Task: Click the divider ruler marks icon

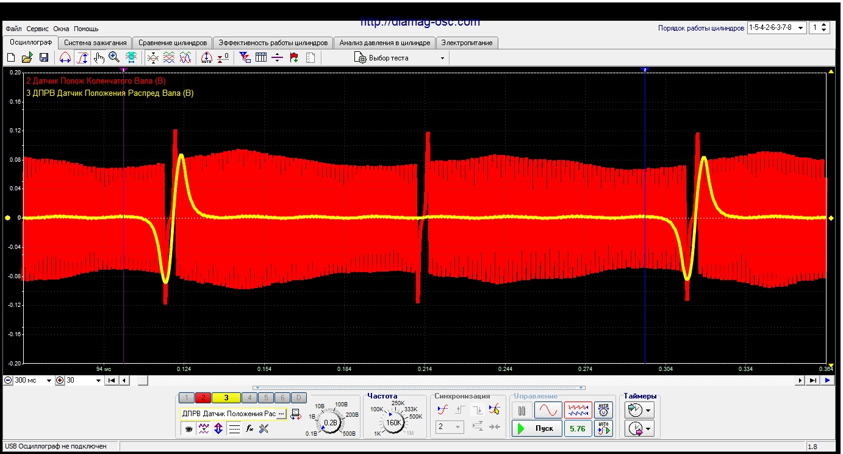Action: coord(278,58)
